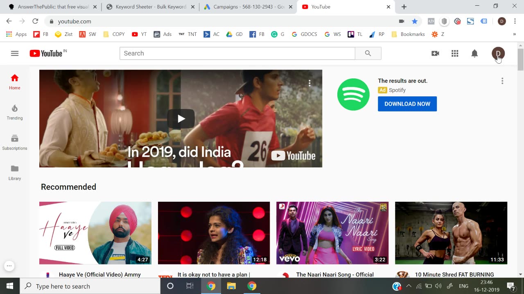Screen dimensions: 524x294
Task: Click the magnifier search button
Action: point(368,53)
